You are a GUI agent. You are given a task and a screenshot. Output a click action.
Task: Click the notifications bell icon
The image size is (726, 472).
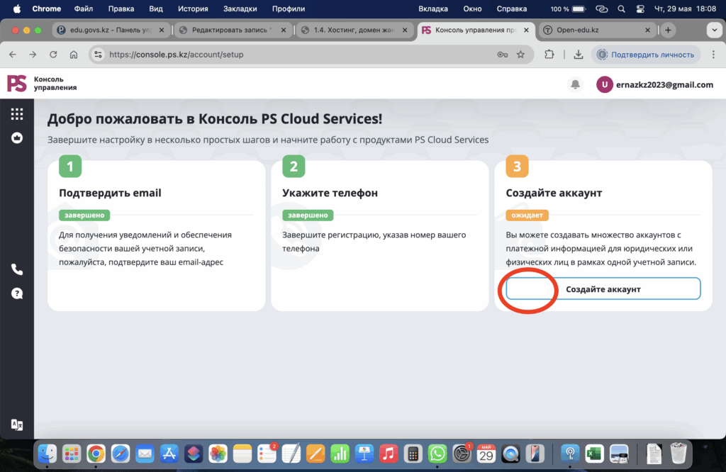click(x=575, y=84)
